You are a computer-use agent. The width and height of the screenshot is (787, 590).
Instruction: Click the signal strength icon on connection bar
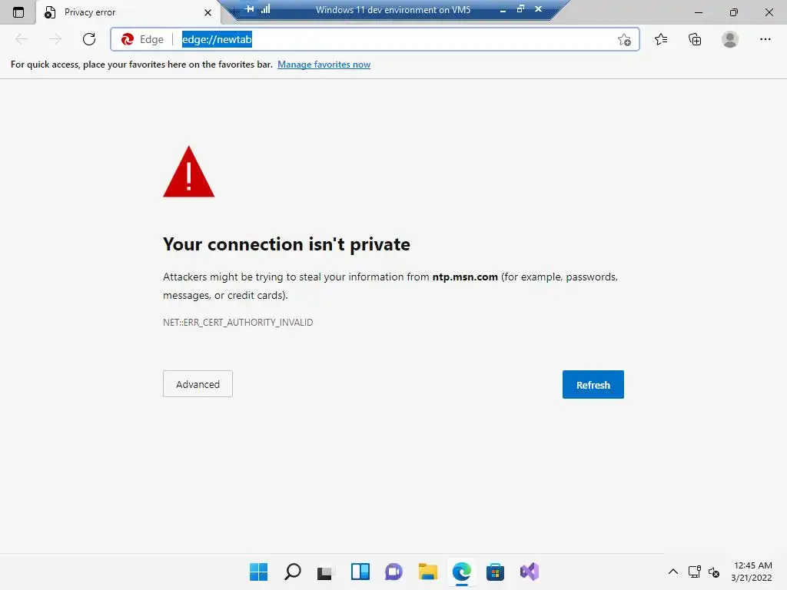point(265,8)
